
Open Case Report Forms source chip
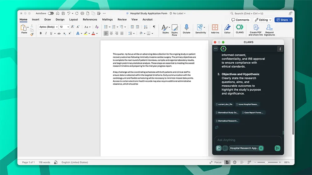click(x=252, y=113)
